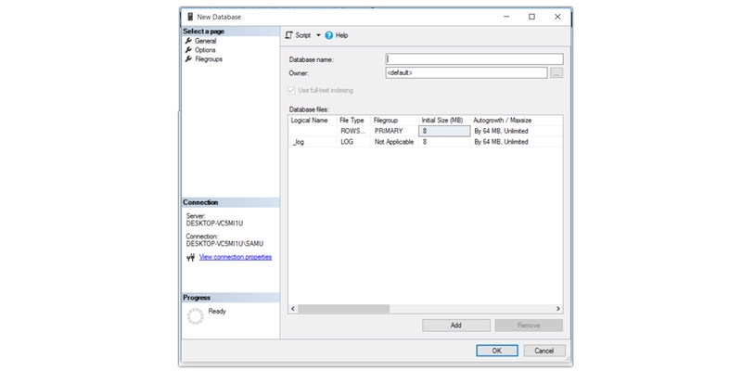
Task: Open the Filegroups page
Action: (209, 59)
